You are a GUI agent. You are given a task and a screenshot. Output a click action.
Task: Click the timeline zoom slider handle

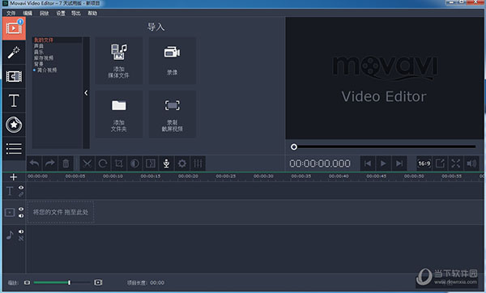pos(69,282)
